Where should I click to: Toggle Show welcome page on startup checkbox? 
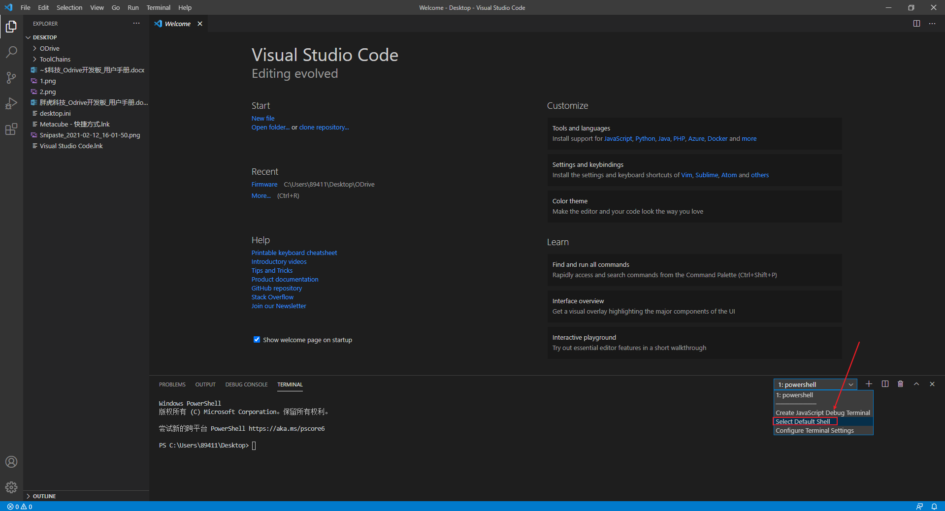(257, 340)
